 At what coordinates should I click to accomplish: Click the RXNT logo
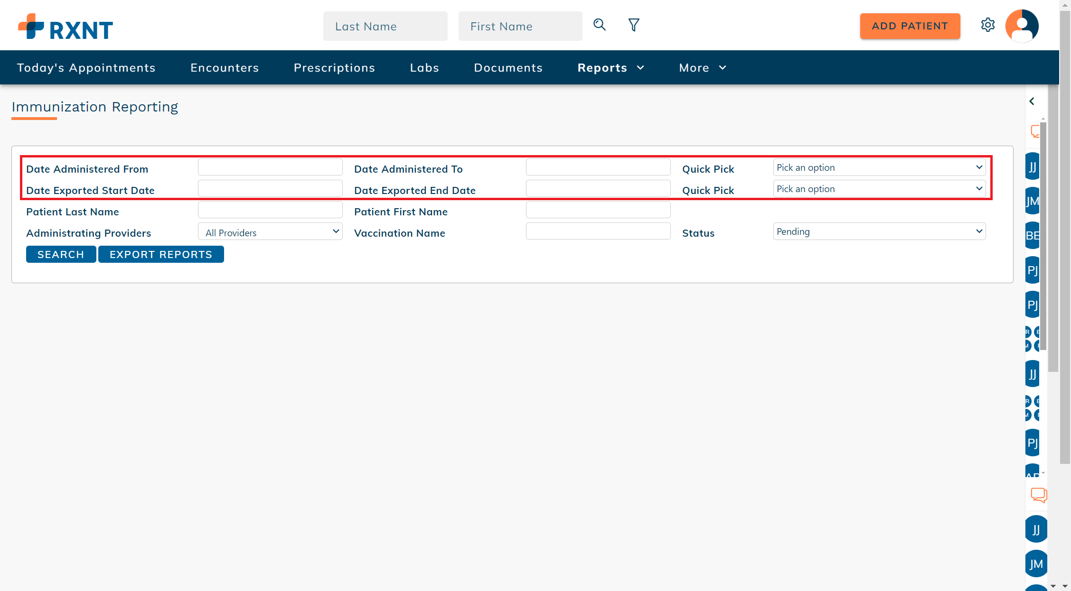click(65, 26)
